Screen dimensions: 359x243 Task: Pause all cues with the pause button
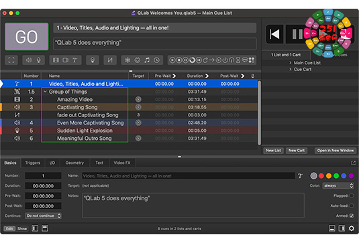(297, 34)
